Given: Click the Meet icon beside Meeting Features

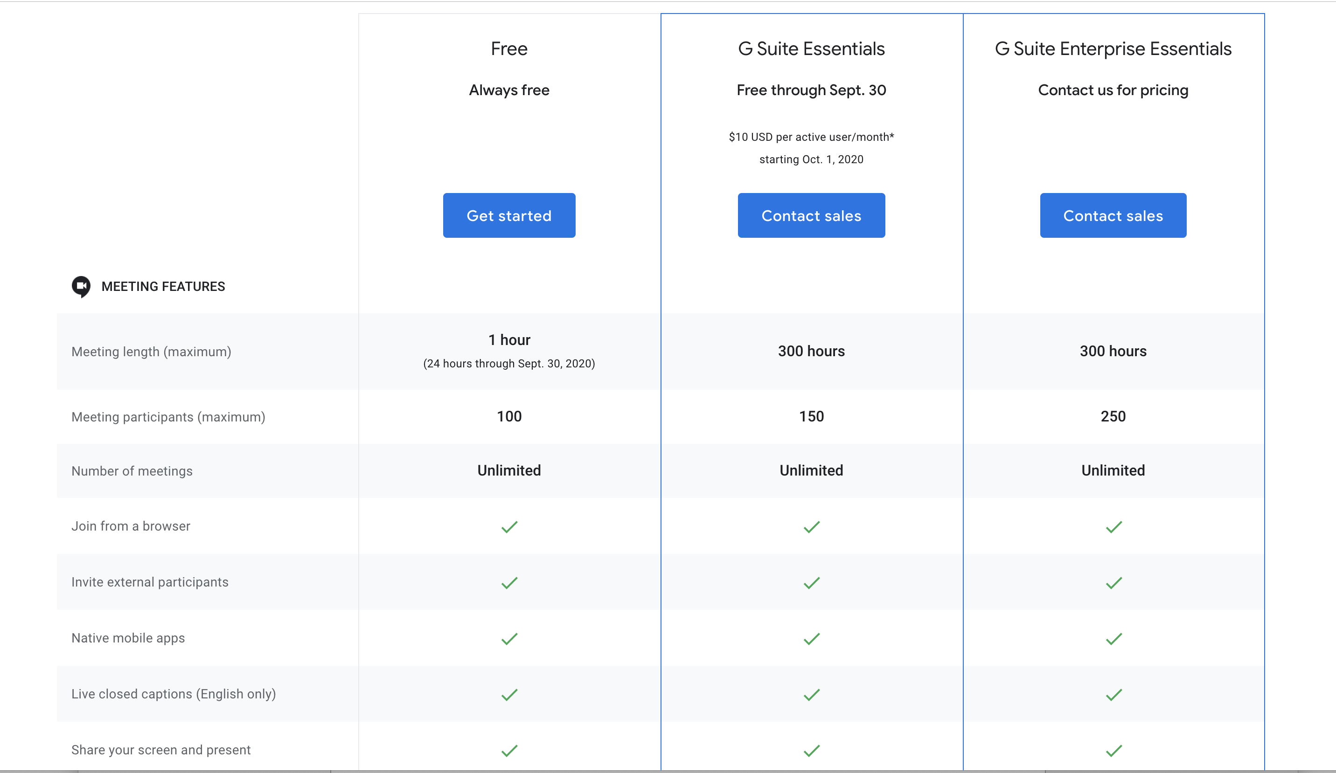Looking at the screenshot, I should click(x=81, y=287).
